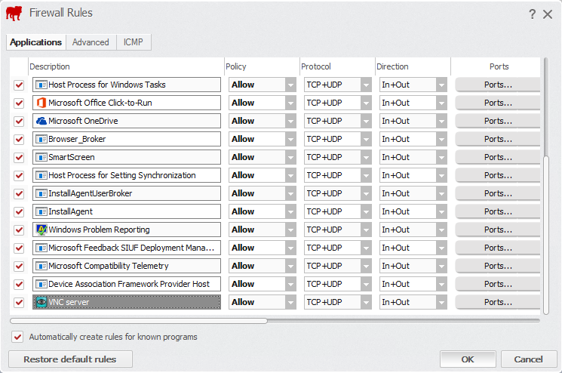Toggle the SmartScreen rule checkbox

pos(19,158)
